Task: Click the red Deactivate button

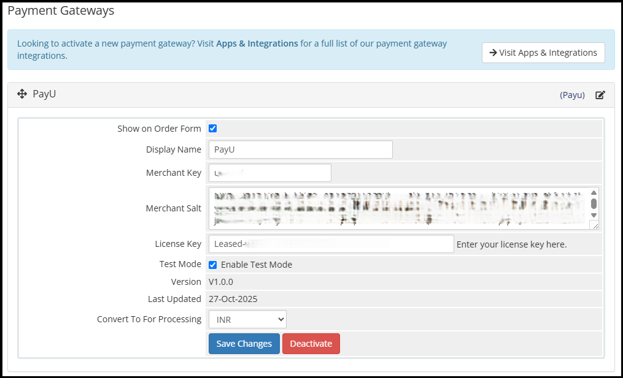Action: [311, 344]
